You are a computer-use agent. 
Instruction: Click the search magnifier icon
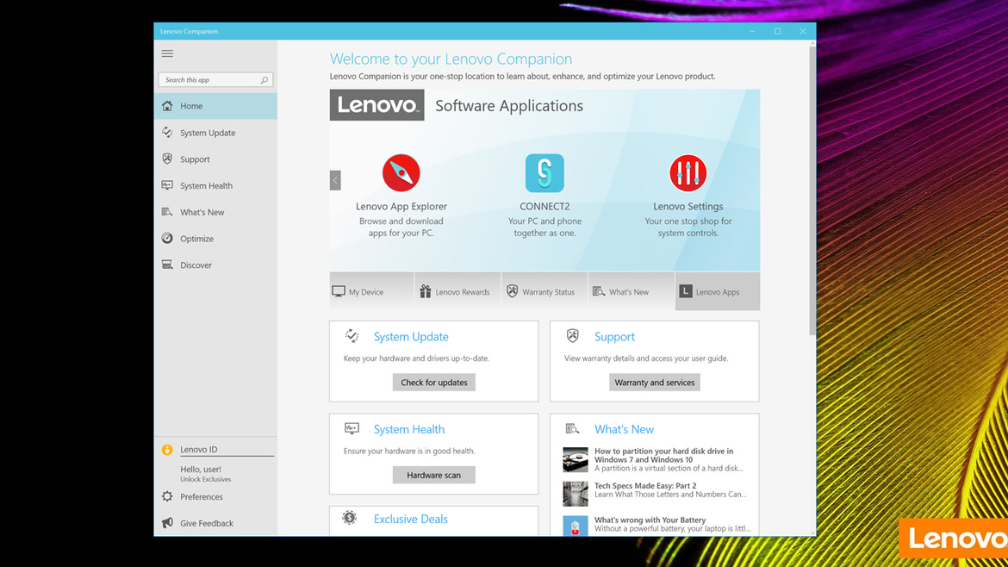(x=264, y=80)
